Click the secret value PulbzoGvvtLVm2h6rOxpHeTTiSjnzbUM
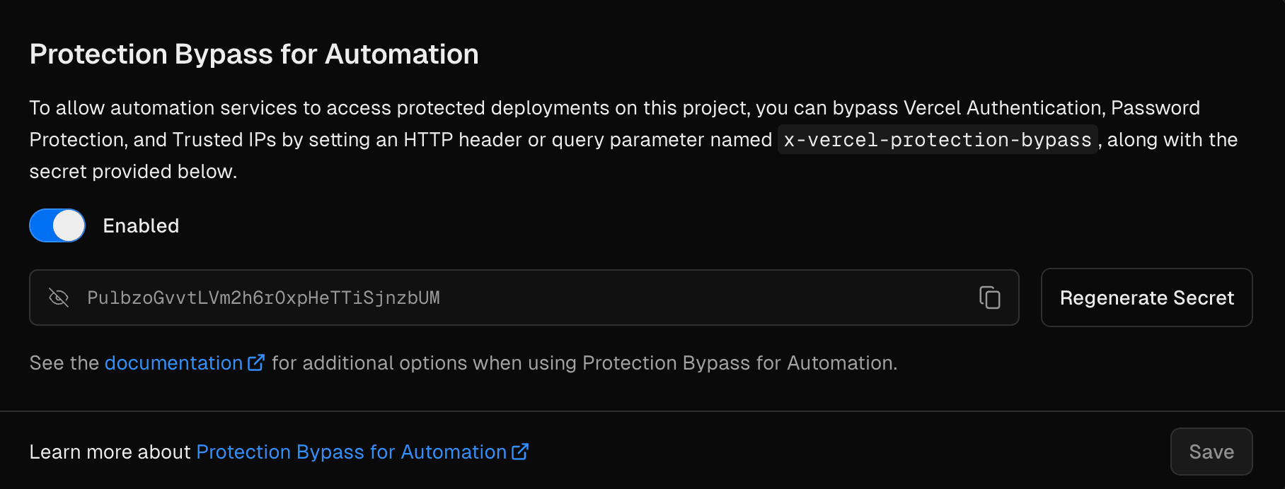1285x489 pixels. pyautogui.click(x=263, y=297)
